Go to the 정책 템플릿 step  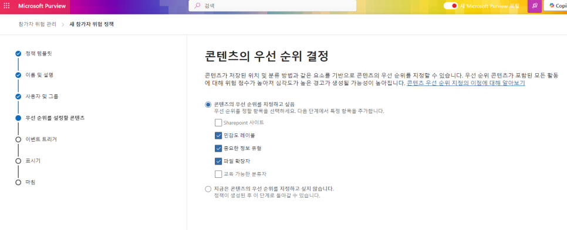point(39,53)
